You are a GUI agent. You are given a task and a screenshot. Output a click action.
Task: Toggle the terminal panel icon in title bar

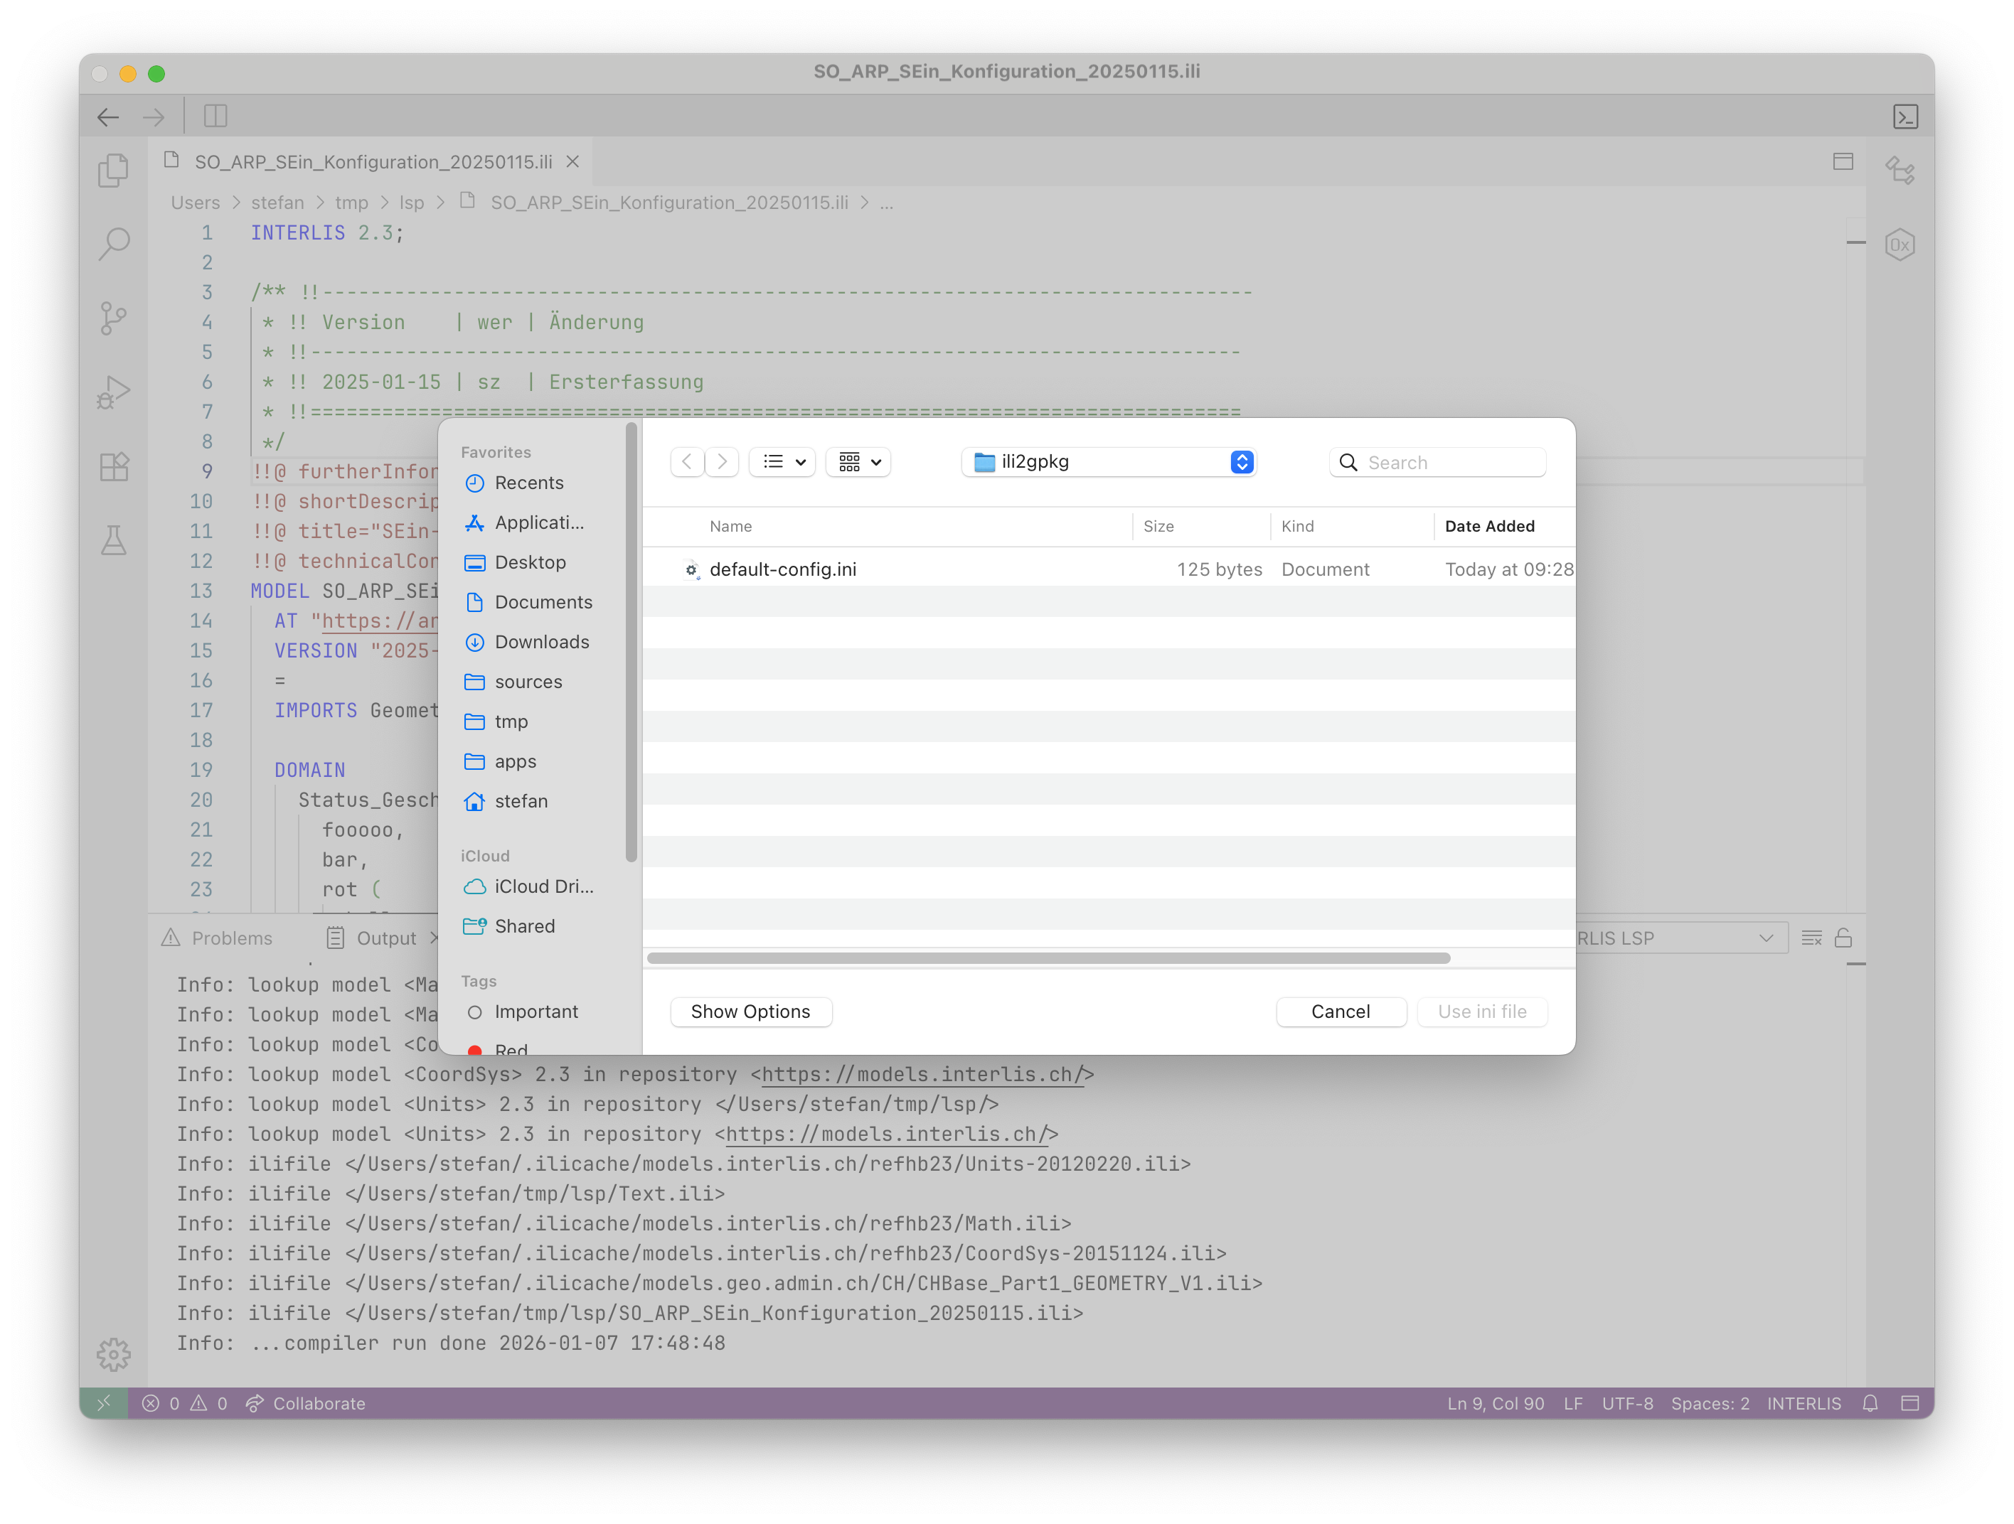click(x=1904, y=117)
